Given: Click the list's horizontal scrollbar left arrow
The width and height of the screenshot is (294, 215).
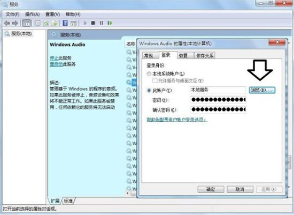Looking at the screenshot, I should [128, 193].
